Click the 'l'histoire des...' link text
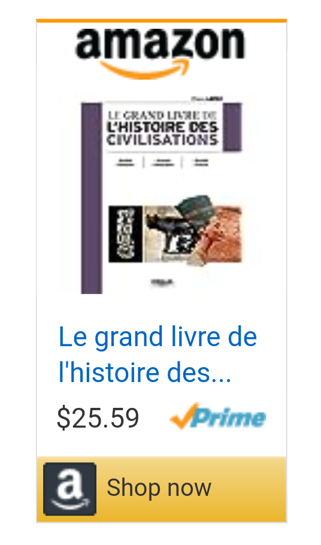This screenshot has height=545, width=321. 144,373
